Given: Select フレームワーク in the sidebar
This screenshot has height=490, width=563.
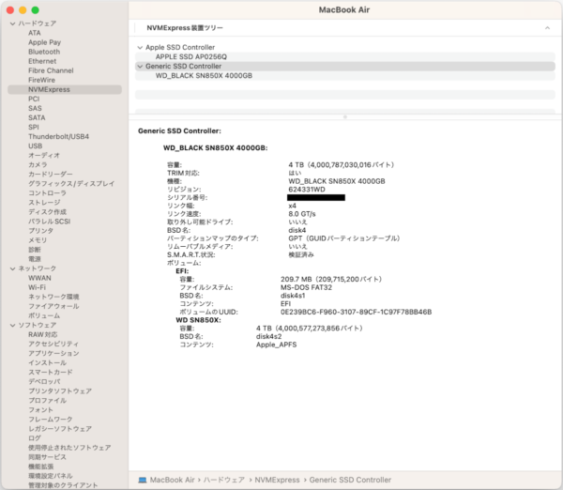Looking at the screenshot, I should (x=51, y=420).
